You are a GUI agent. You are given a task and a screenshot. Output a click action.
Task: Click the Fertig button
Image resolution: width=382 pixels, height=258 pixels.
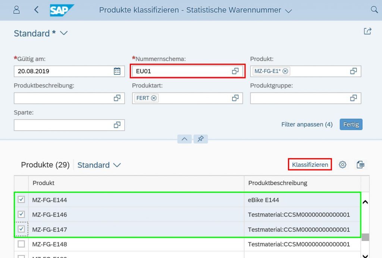351,124
